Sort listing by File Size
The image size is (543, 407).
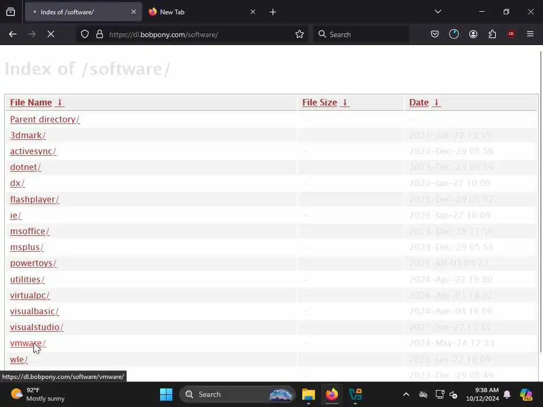(x=320, y=102)
